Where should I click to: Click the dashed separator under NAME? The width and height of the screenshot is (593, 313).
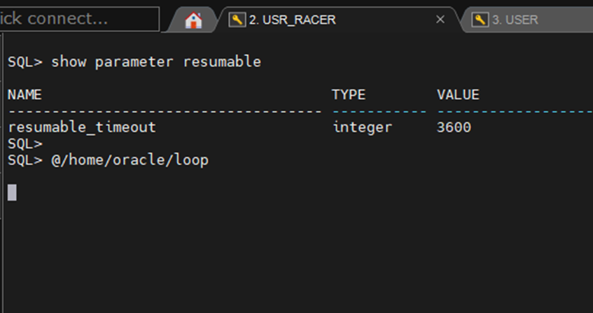coord(165,111)
